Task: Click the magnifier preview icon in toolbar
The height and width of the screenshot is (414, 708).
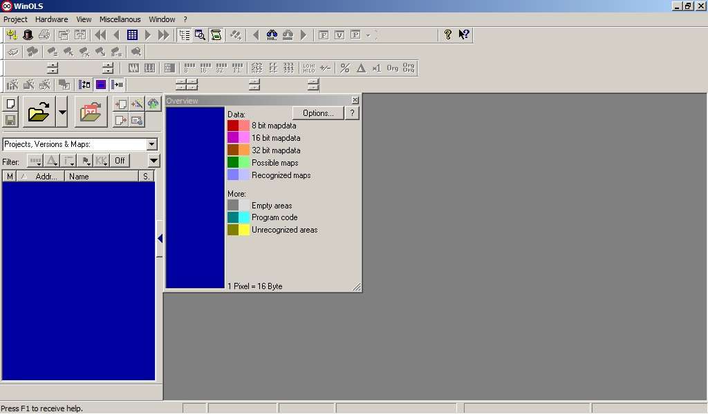Action: click(x=200, y=34)
